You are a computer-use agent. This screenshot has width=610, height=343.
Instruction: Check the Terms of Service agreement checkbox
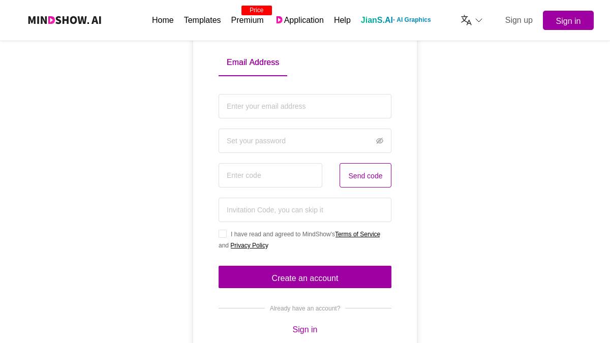pos(223,234)
